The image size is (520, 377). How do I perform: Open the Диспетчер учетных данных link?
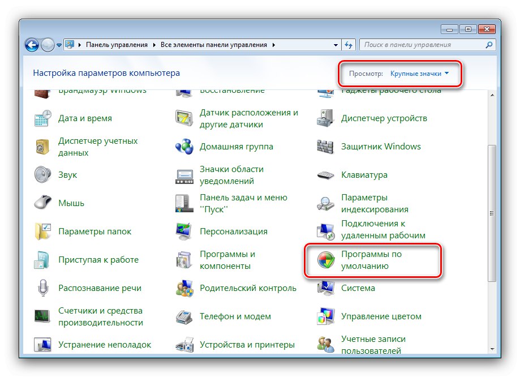[x=98, y=147]
